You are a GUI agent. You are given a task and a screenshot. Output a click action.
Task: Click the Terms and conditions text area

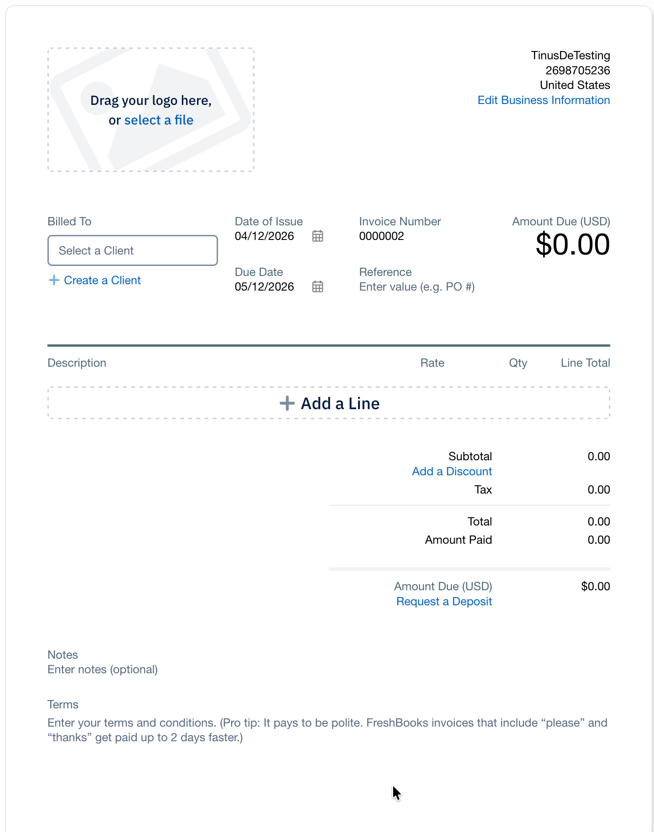click(327, 730)
